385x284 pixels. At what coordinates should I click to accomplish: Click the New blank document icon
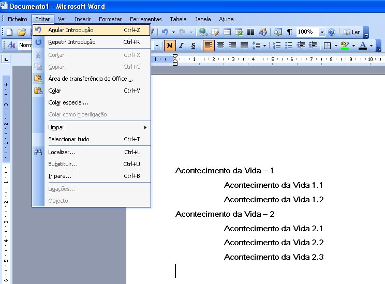coord(10,32)
